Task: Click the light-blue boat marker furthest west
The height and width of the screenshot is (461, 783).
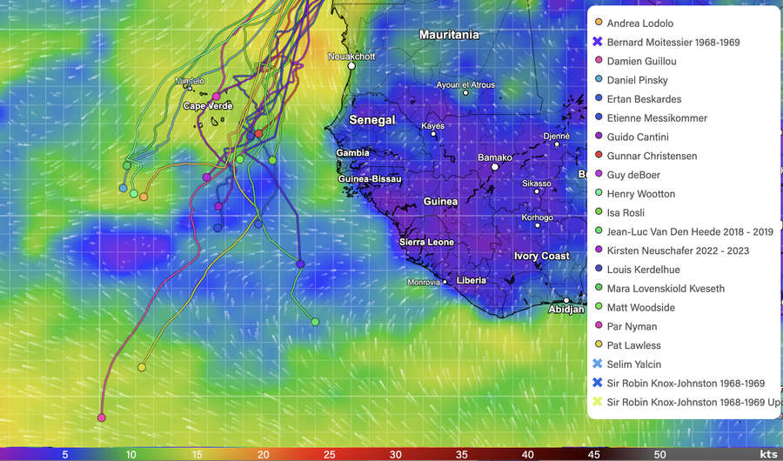Action: (x=123, y=188)
